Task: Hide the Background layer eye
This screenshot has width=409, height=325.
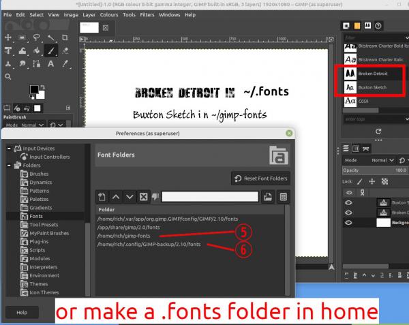Action: 349,223
